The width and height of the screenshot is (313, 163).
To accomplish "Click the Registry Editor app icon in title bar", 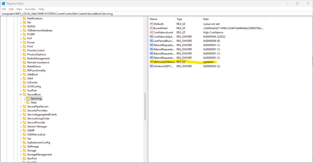I will click(x=4, y=3).
